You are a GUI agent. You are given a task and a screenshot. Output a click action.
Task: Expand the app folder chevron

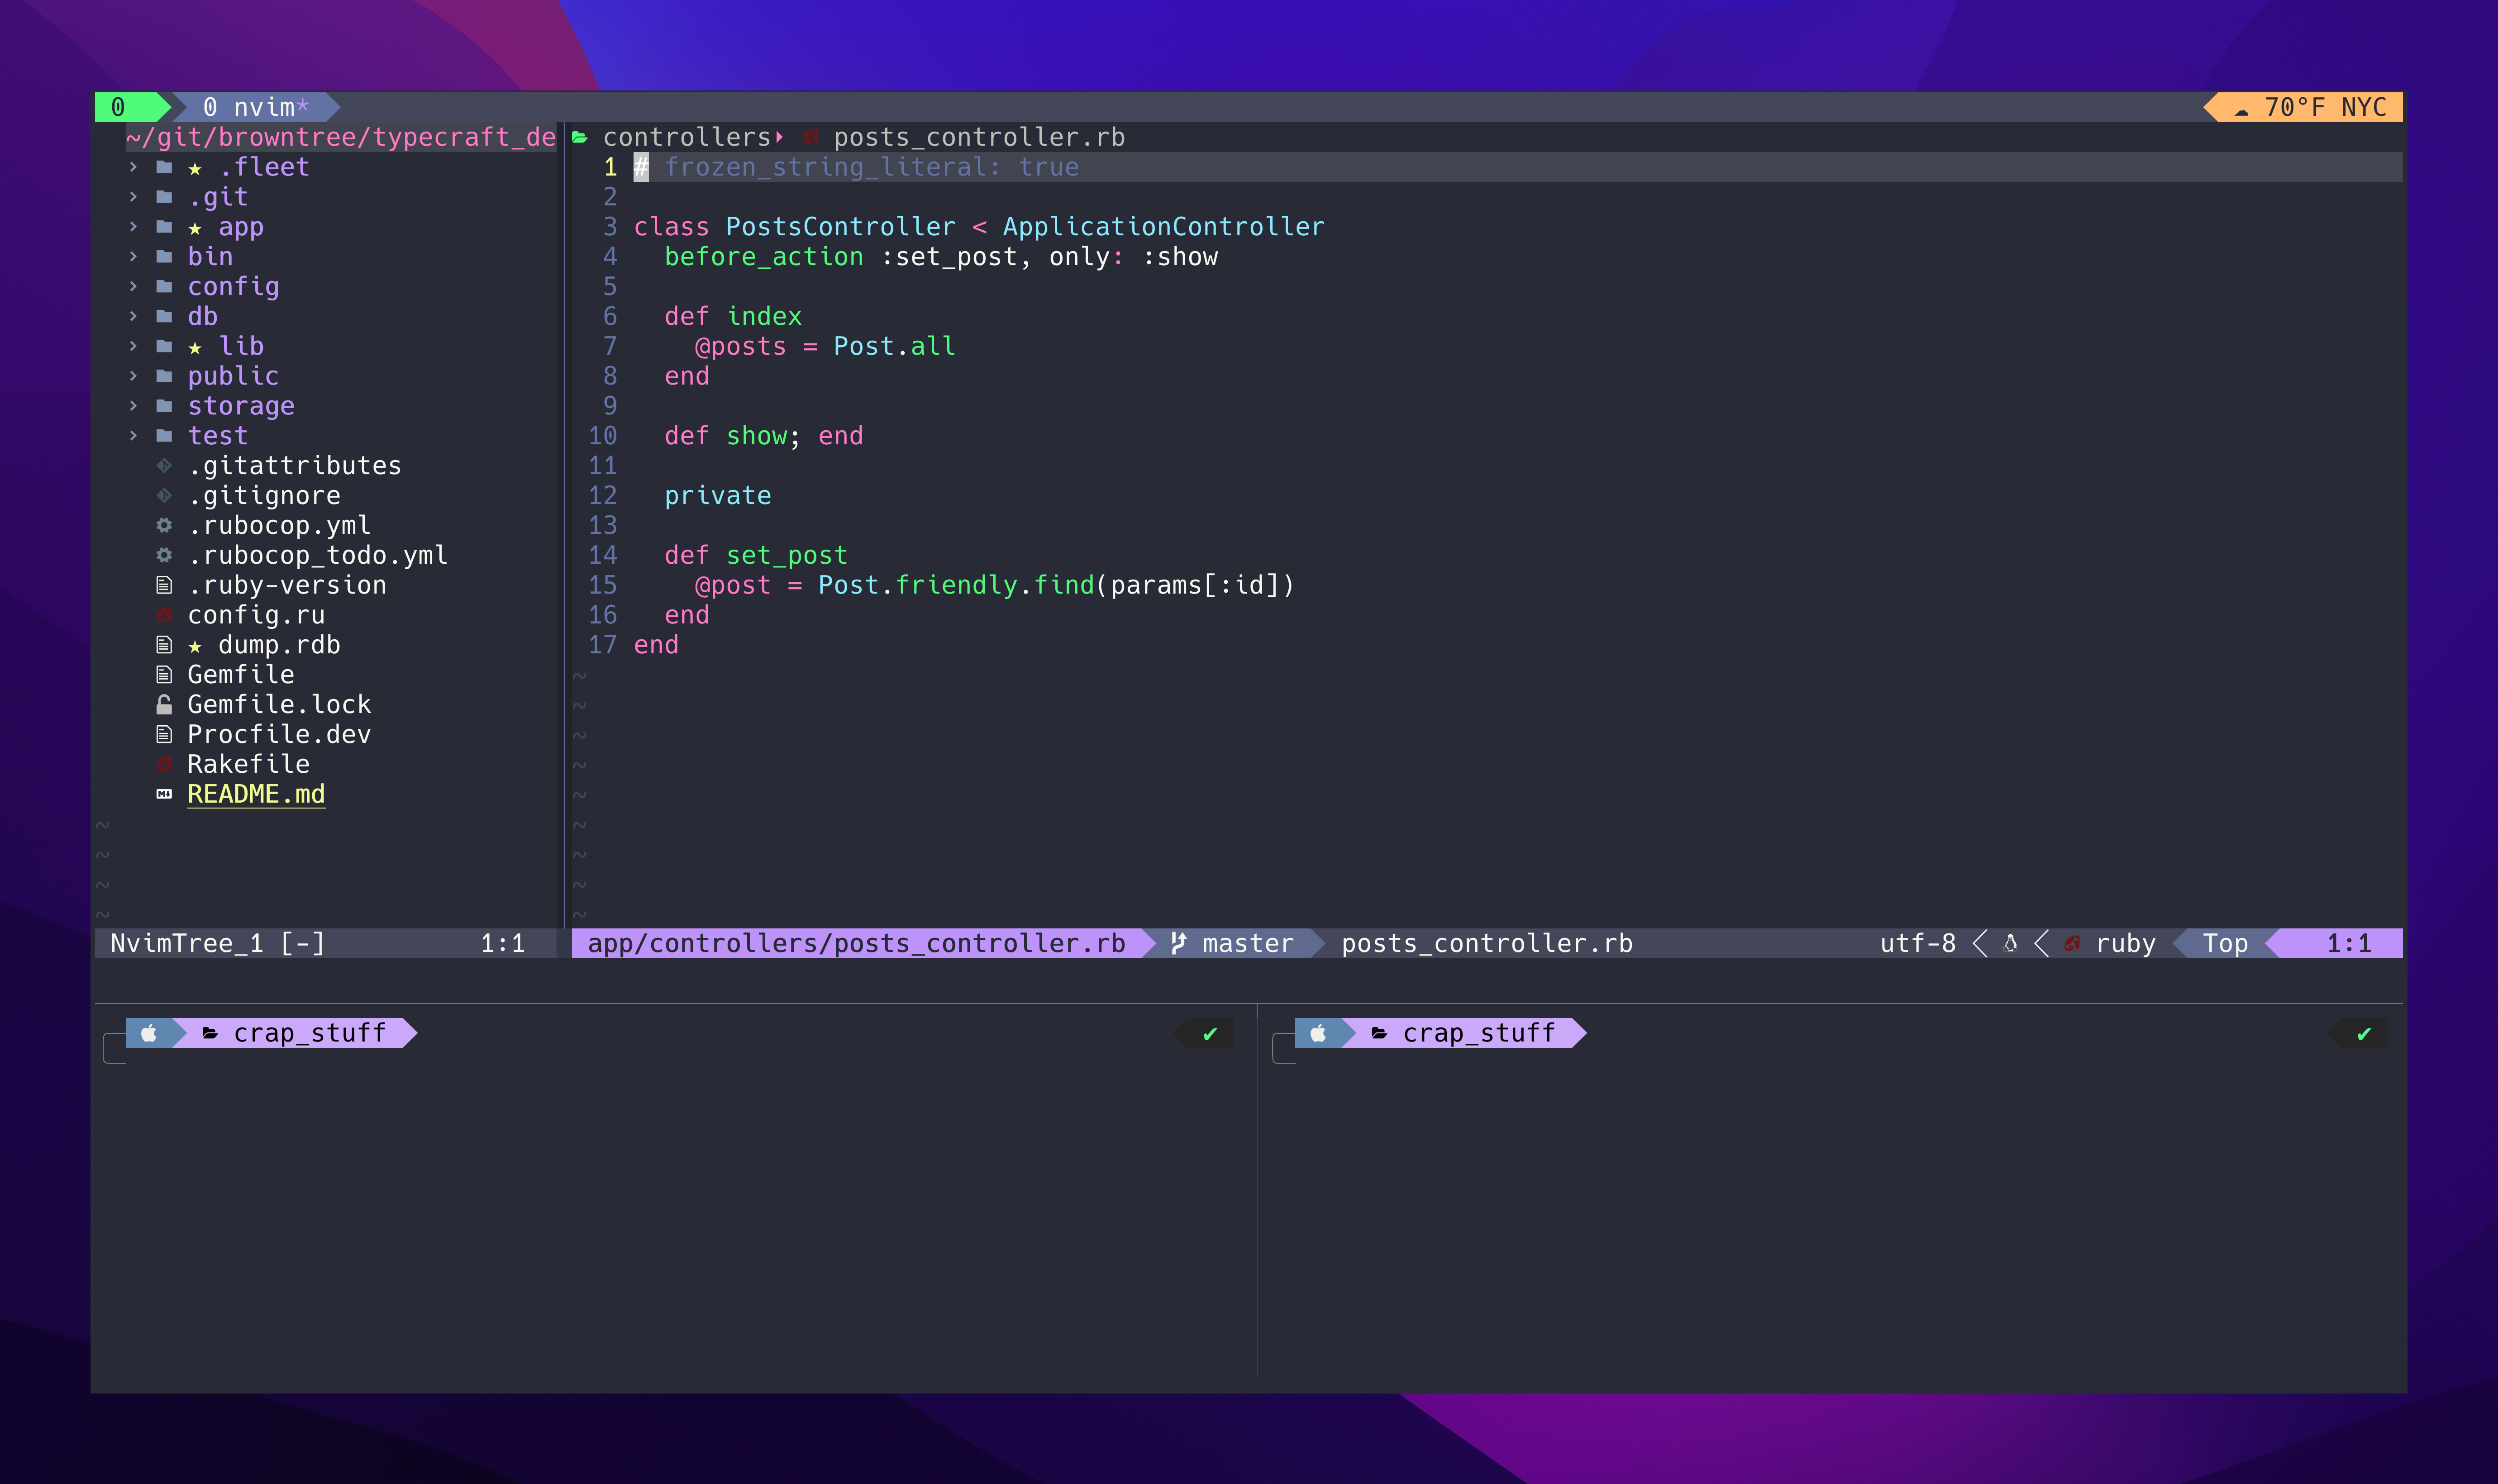click(133, 227)
